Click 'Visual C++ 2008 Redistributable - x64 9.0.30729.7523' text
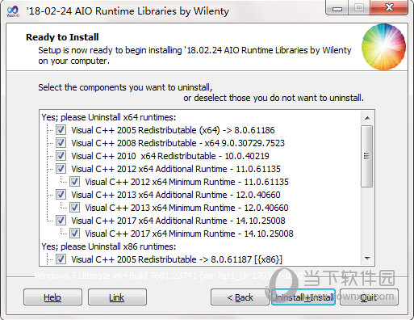Viewport: 414px width, 320px height. click(x=178, y=143)
